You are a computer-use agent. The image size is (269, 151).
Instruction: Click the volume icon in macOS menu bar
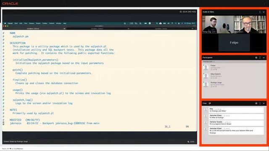169,23
